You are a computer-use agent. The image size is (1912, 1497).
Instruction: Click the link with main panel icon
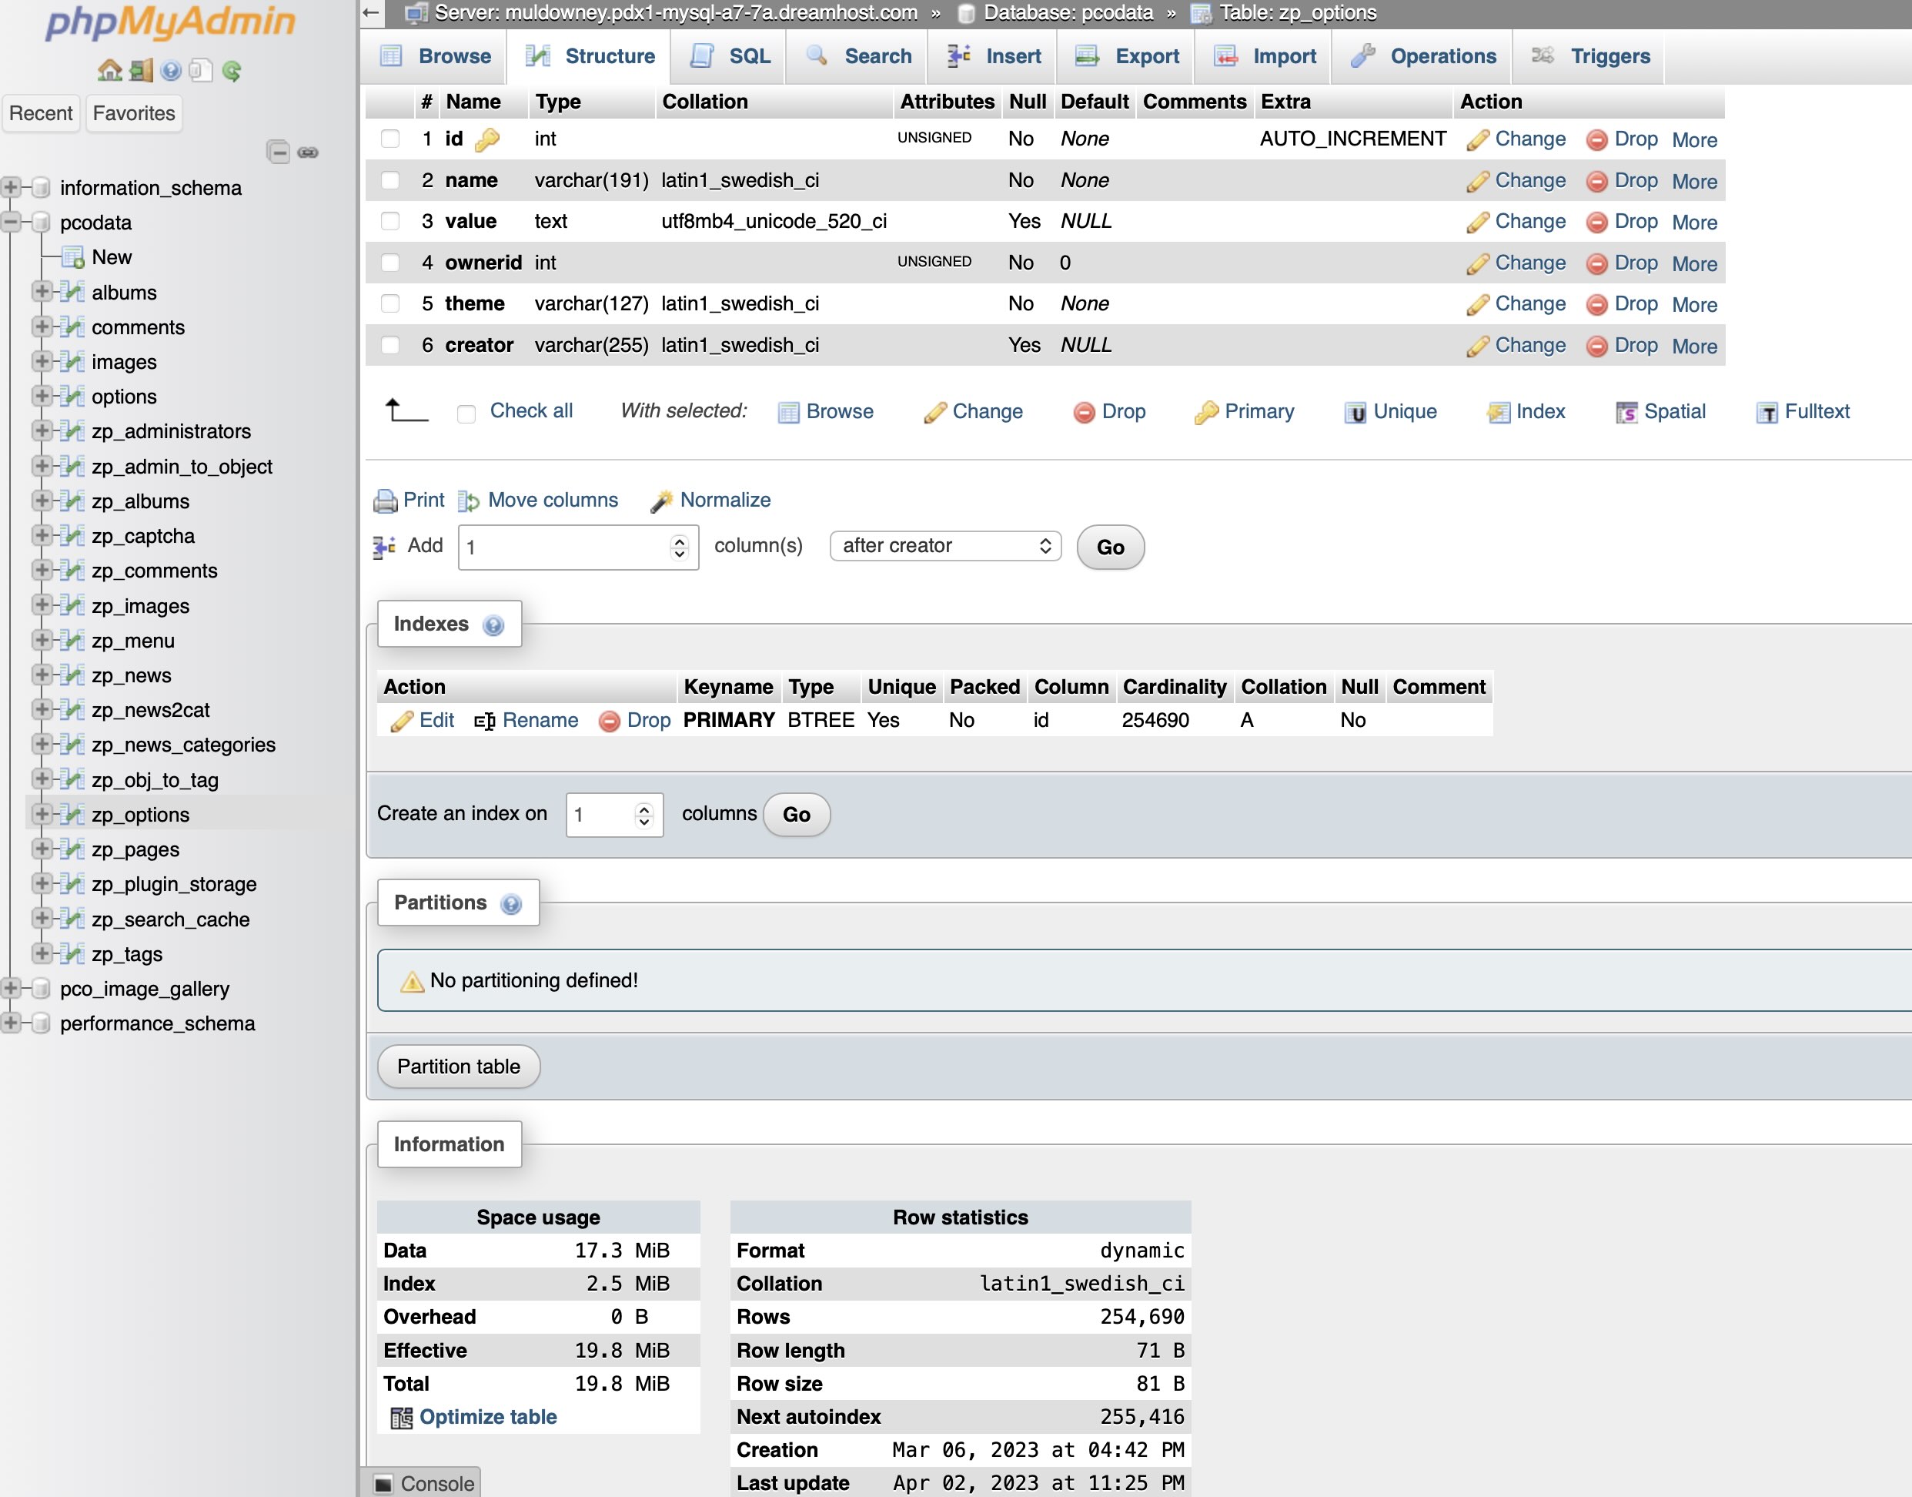coord(309,152)
